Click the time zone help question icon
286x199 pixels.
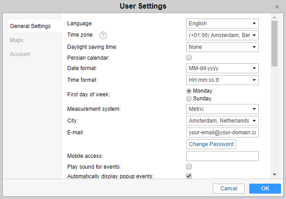(103, 35)
